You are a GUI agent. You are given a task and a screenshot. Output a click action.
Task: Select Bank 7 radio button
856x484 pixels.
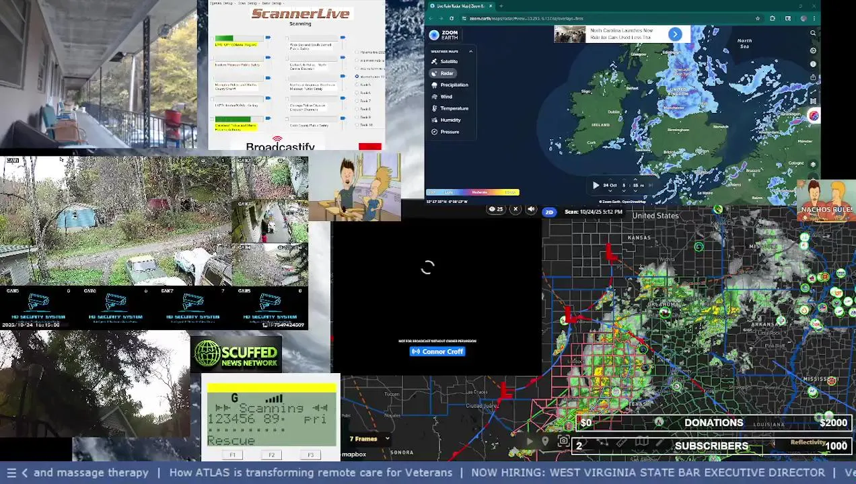point(357,101)
